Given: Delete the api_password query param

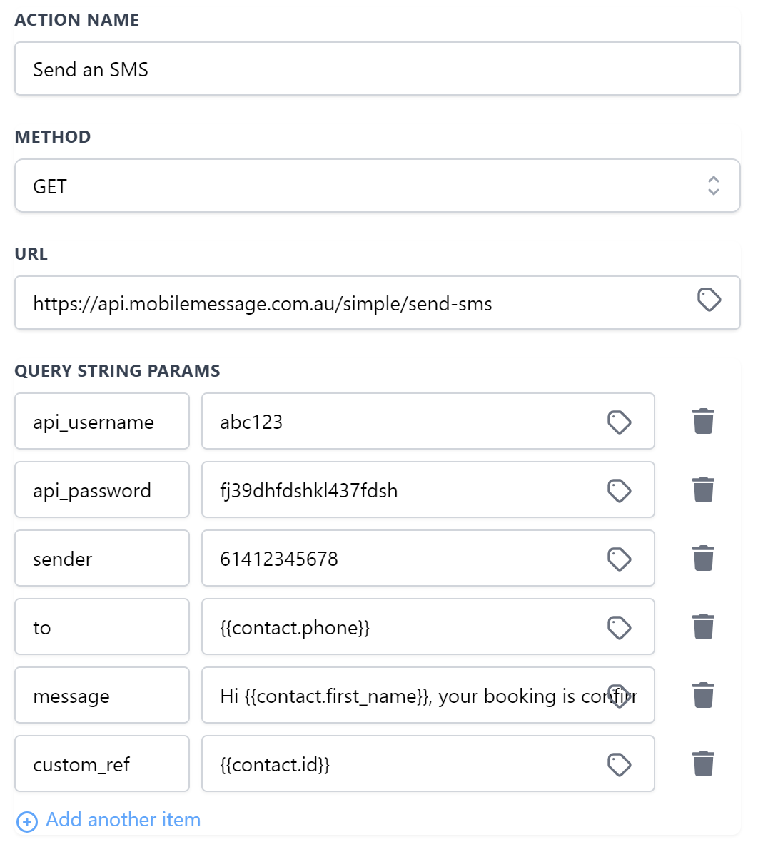Looking at the screenshot, I should [x=703, y=490].
